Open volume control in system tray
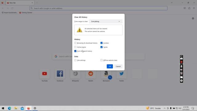This screenshot has width=197, height=111. tap(180, 108)
